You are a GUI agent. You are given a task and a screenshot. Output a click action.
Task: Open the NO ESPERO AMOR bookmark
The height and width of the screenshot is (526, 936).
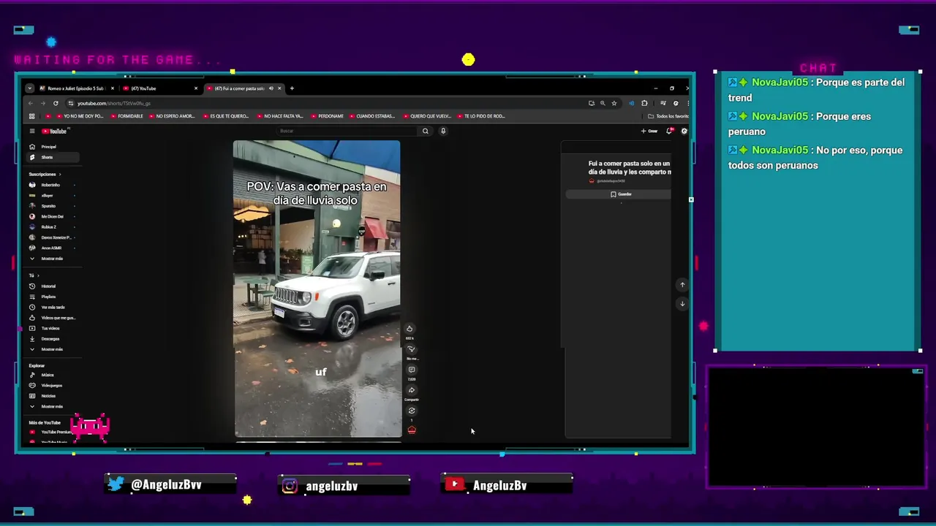tap(171, 116)
